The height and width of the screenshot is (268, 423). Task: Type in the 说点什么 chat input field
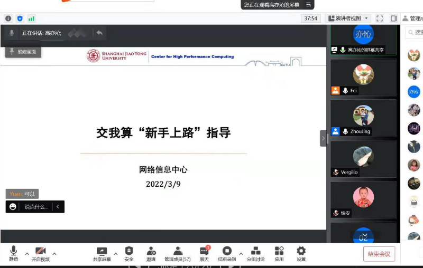(x=37, y=207)
